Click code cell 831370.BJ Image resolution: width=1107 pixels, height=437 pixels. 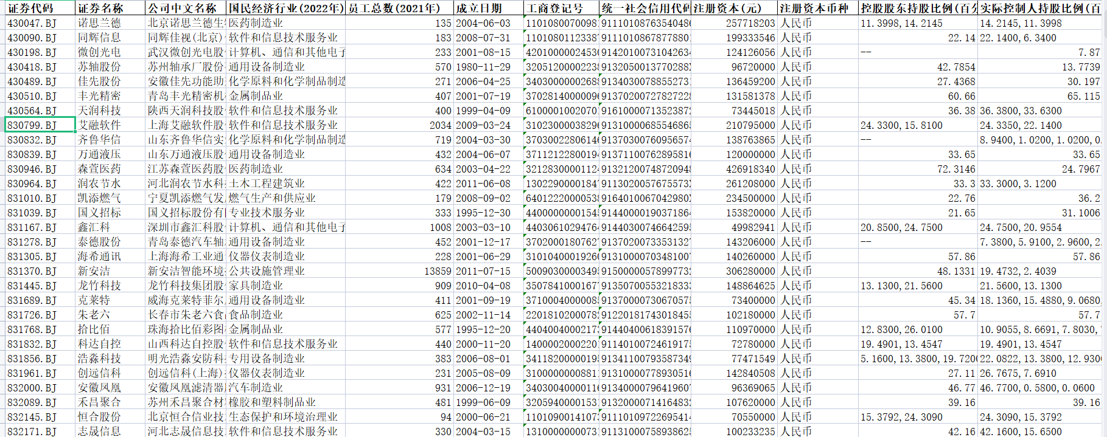pyautogui.click(x=40, y=271)
